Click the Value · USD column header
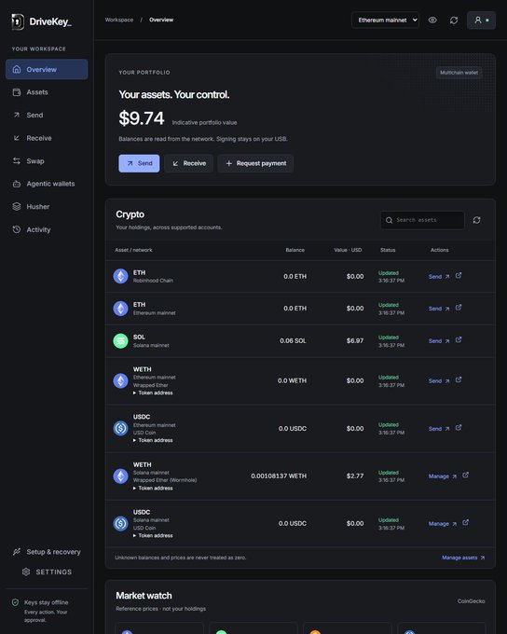The width and height of the screenshot is (507, 634). [348, 250]
